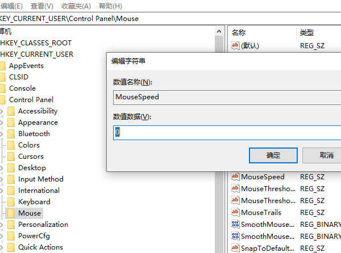The width and height of the screenshot is (341, 253).
Task: Click the Colors folder icon
Action: [x=10, y=145]
